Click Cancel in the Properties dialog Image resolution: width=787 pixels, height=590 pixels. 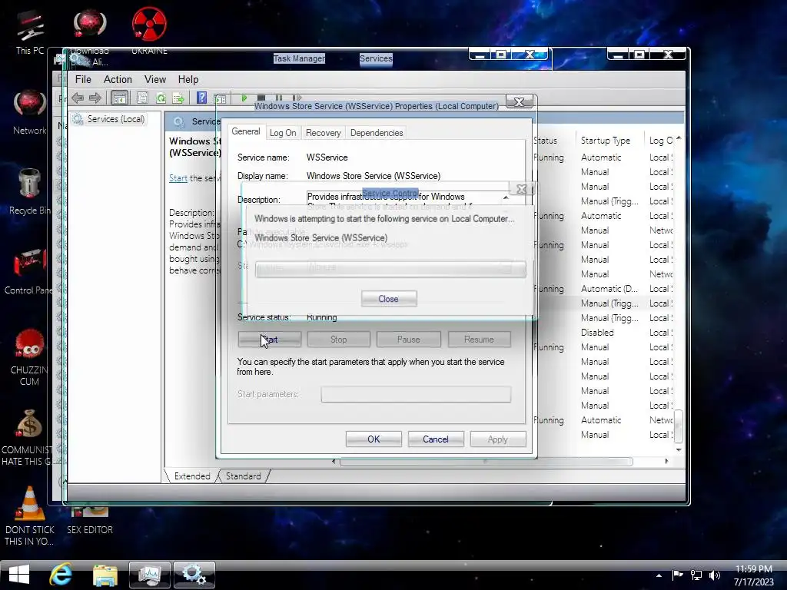(436, 439)
